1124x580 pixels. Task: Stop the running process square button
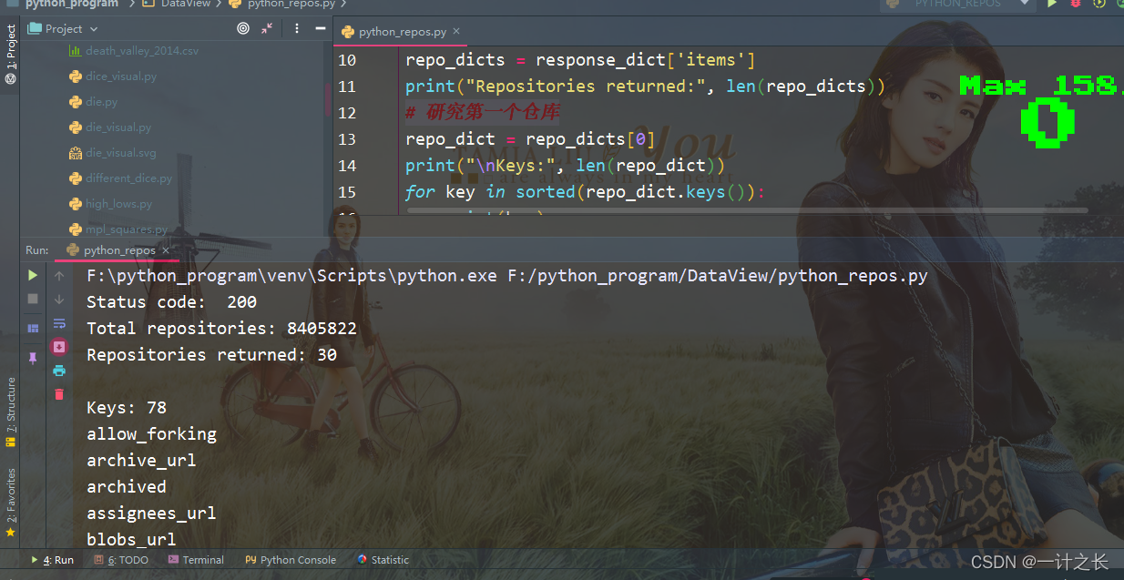(33, 299)
